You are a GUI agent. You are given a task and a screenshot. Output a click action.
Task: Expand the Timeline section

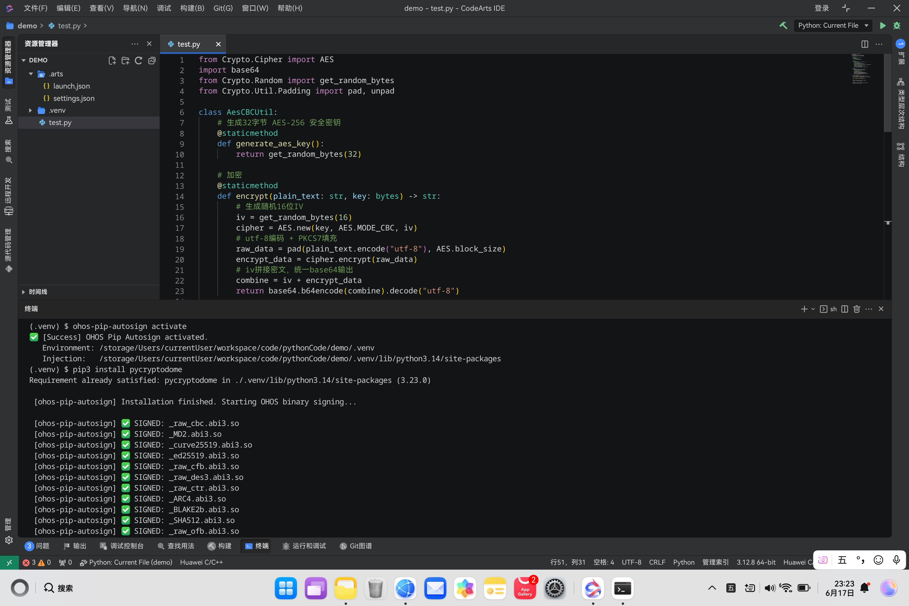(x=24, y=292)
